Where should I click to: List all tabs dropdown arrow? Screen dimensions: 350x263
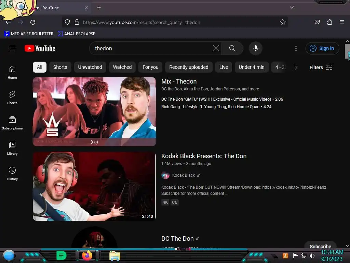pos(292,8)
